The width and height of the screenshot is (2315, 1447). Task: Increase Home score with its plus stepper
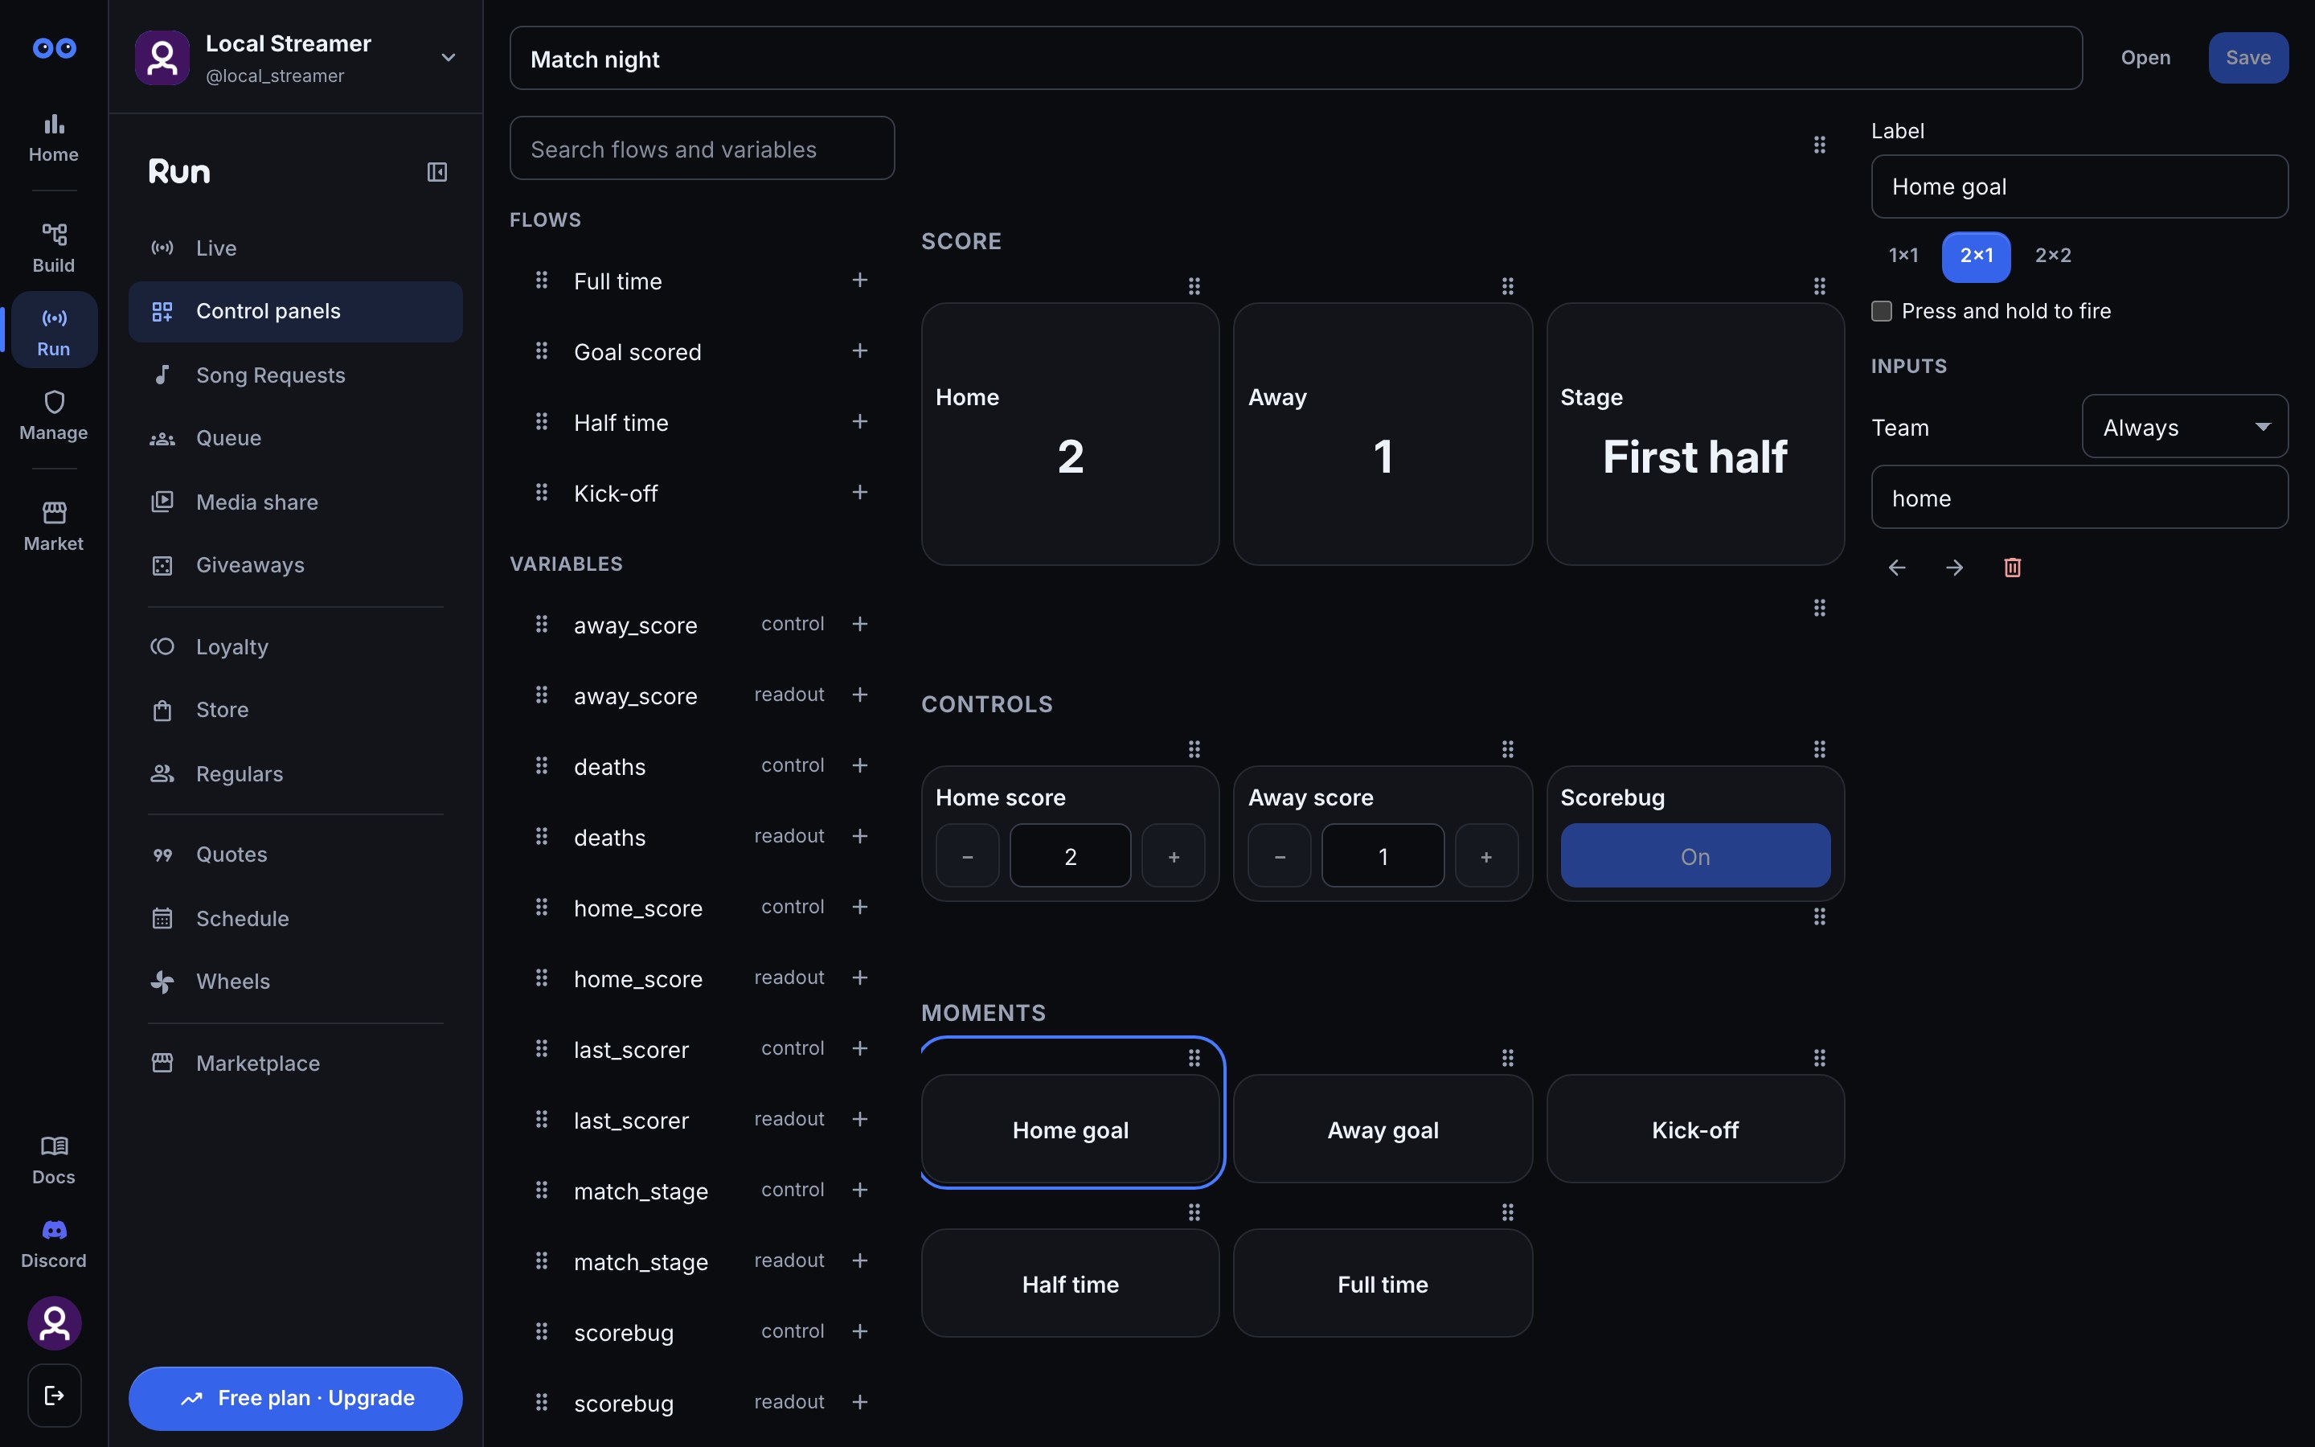point(1173,855)
